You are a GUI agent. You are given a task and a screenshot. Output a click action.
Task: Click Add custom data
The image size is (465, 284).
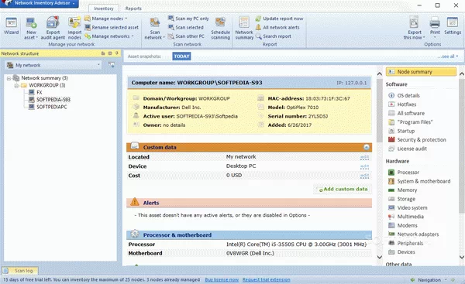click(x=343, y=190)
